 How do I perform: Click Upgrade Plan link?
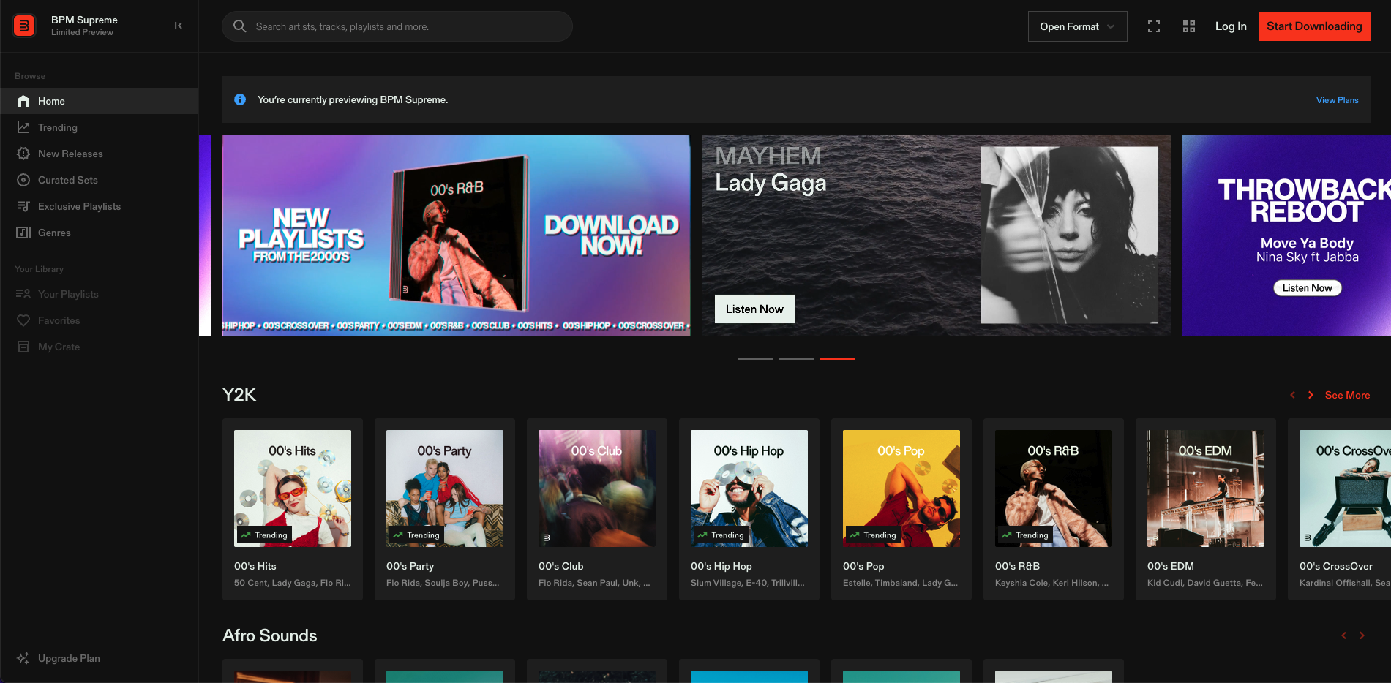pos(69,658)
